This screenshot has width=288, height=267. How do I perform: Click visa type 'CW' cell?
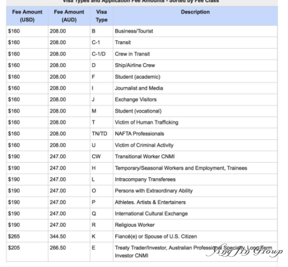tap(101, 157)
